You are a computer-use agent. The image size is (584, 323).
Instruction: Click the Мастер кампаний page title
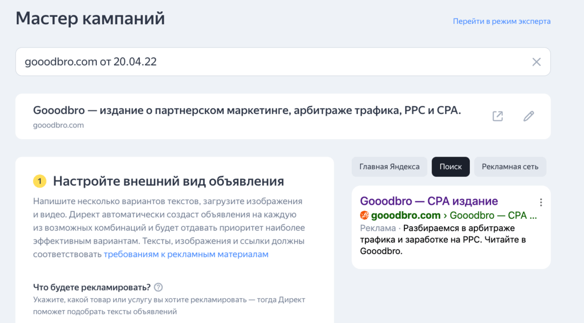pyautogui.click(x=90, y=18)
